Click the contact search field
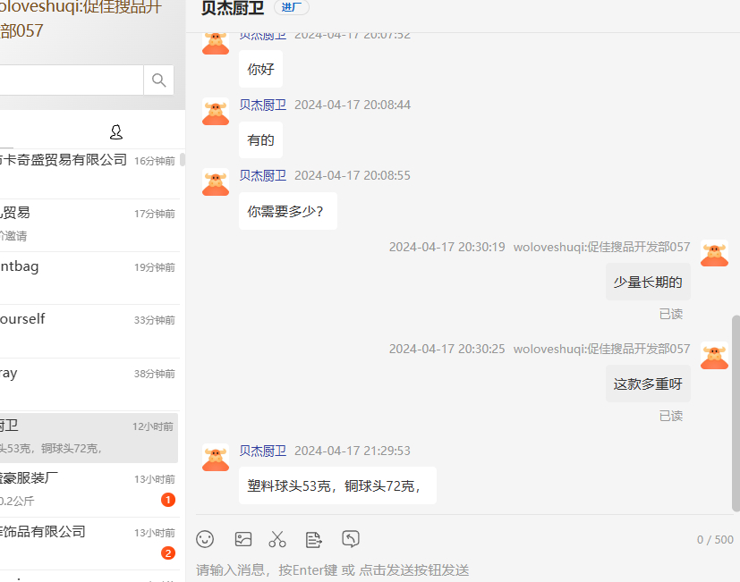The height and width of the screenshot is (582, 740). pyautogui.click(x=70, y=80)
